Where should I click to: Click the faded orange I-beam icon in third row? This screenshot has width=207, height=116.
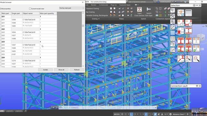coord(196,41)
